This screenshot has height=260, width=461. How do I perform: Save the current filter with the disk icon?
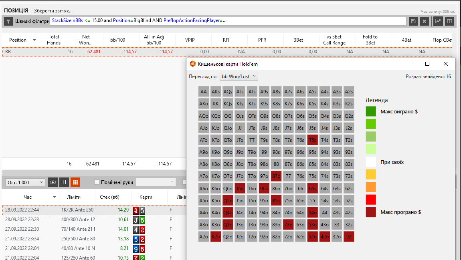[413, 21]
